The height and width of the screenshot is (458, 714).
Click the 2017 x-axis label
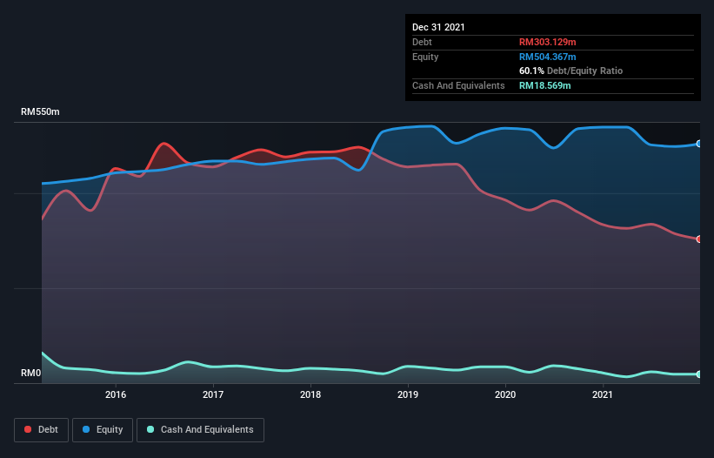(x=213, y=394)
